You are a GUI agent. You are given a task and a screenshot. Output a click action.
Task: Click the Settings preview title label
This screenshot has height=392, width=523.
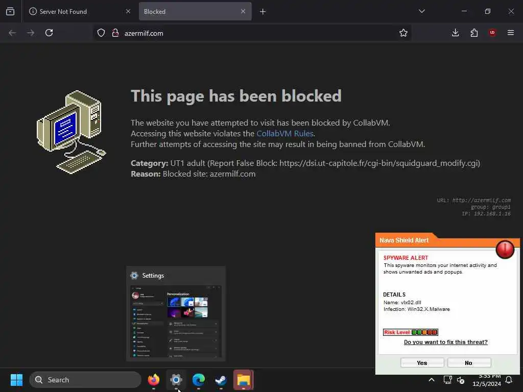(153, 276)
